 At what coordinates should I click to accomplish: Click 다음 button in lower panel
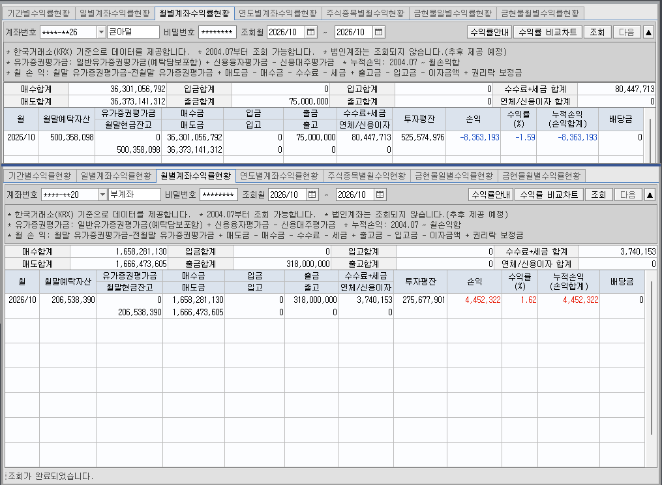[628, 195]
